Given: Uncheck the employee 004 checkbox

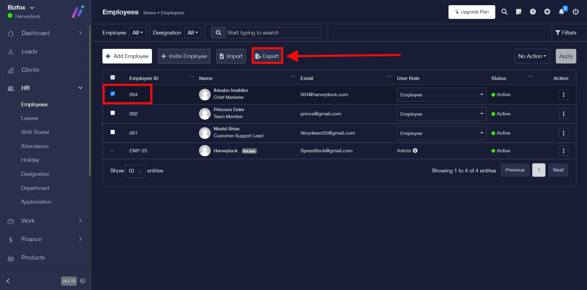Looking at the screenshot, I should click(113, 94).
